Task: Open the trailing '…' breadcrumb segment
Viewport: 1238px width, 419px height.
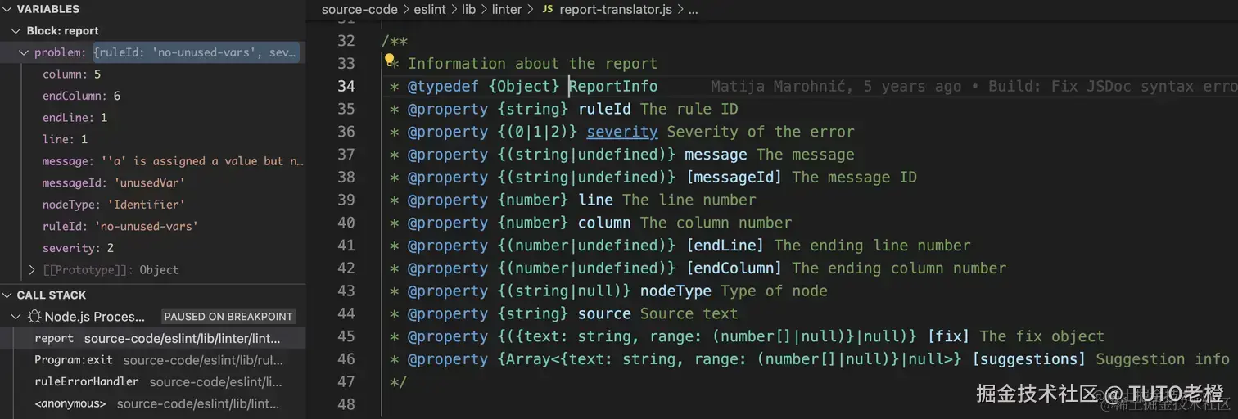Action: [x=693, y=10]
